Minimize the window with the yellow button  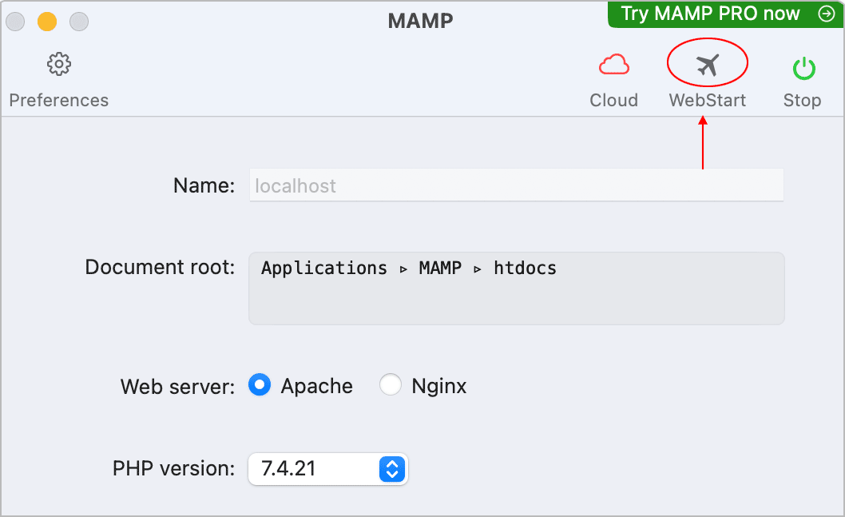(47, 22)
